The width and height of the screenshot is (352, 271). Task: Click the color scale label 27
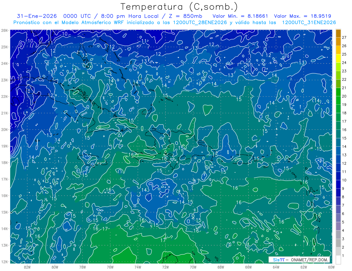point(344,37)
